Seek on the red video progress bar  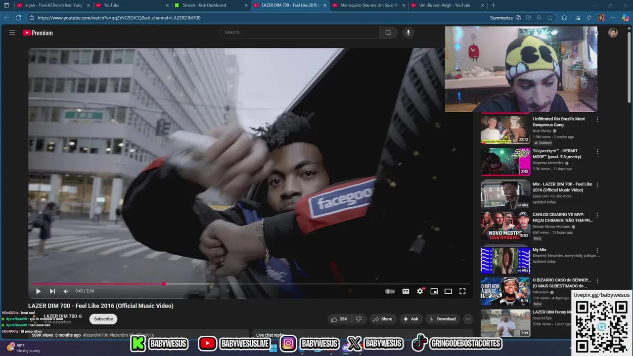(x=250, y=284)
